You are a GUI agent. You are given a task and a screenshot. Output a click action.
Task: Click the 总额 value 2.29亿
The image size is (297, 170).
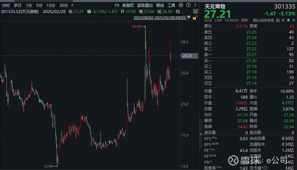pyautogui.click(x=242, y=109)
